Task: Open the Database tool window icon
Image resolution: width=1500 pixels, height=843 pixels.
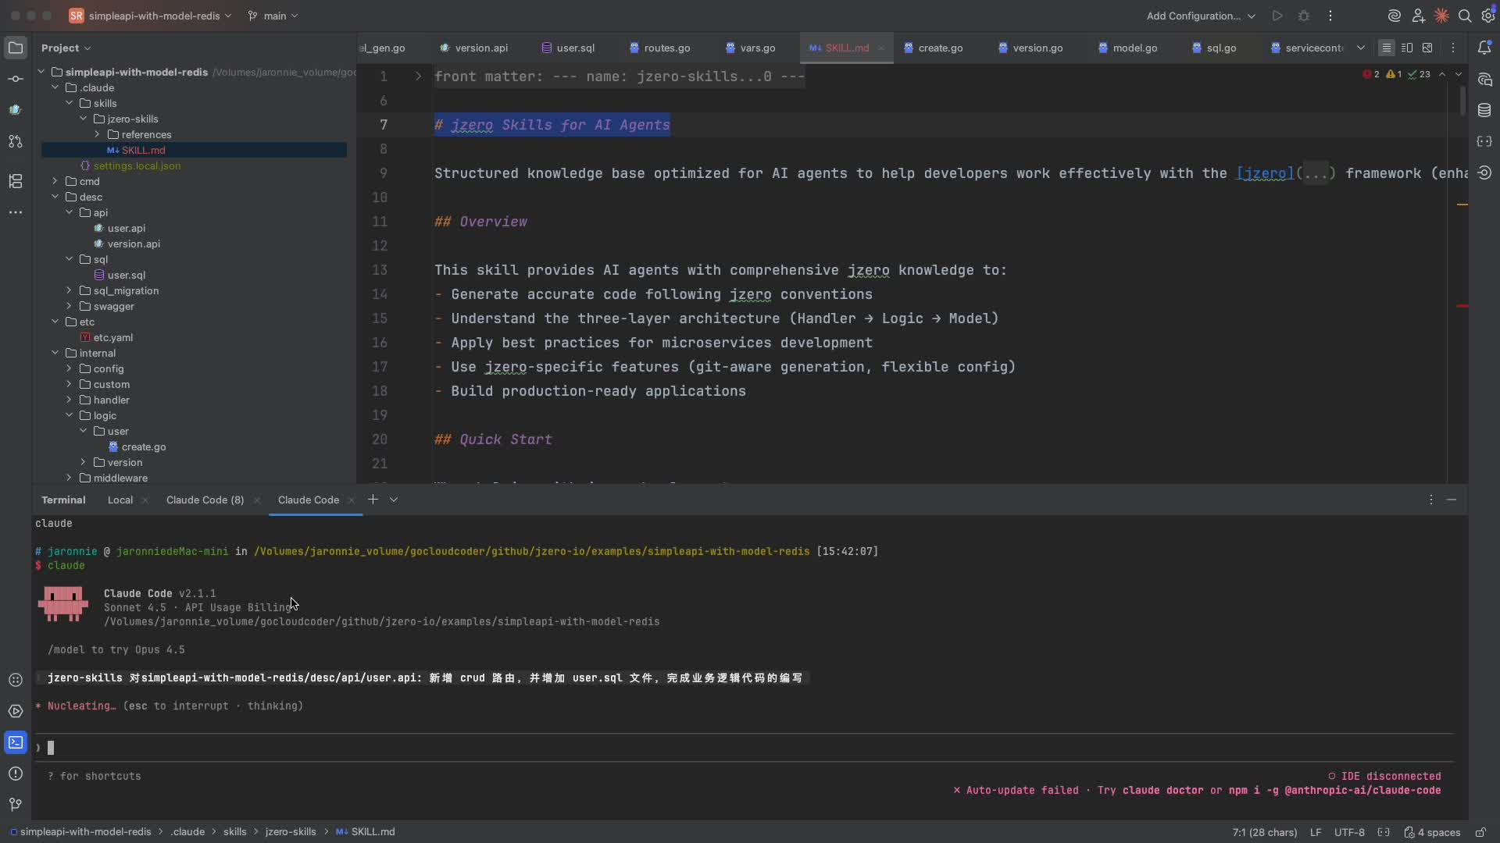Action: [x=1484, y=110]
